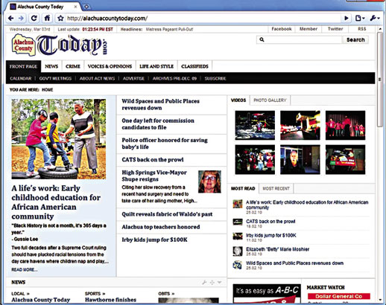Open 'Irby kids jump for $100K' headline
The height and width of the screenshot is (305, 386).
click(154, 240)
